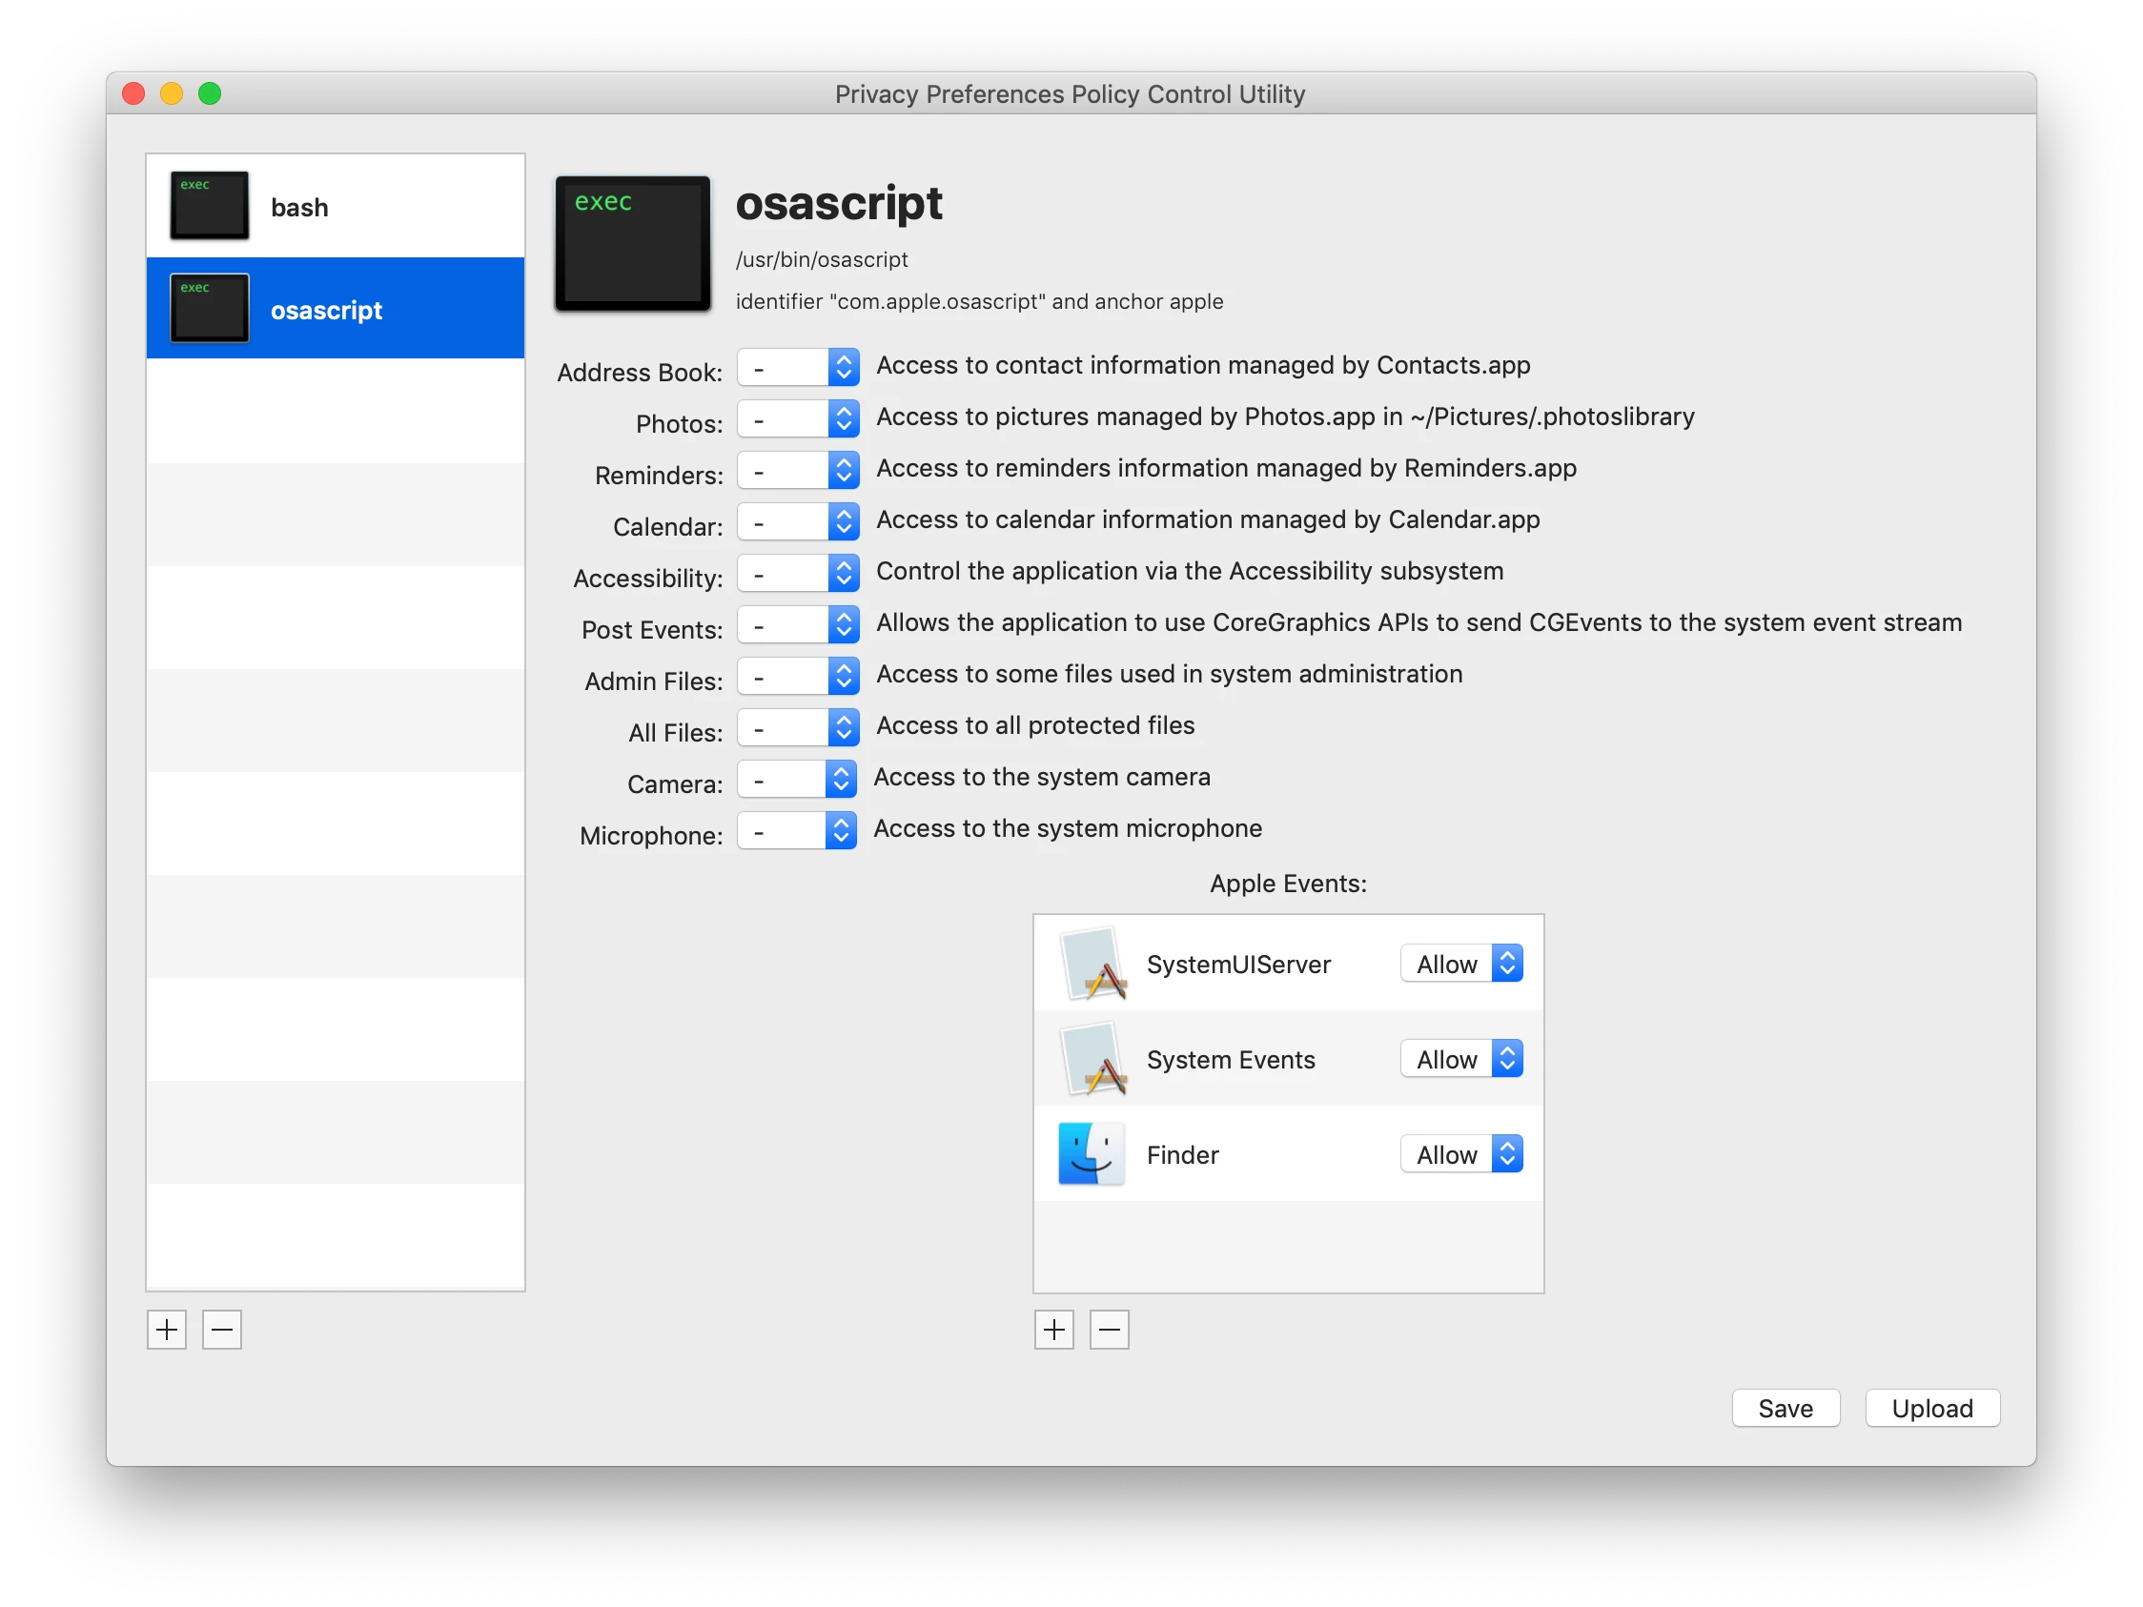The height and width of the screenshot is (1607, 2143).
Task: Click the System Events app icon
Action: tap(1092, 1059)
